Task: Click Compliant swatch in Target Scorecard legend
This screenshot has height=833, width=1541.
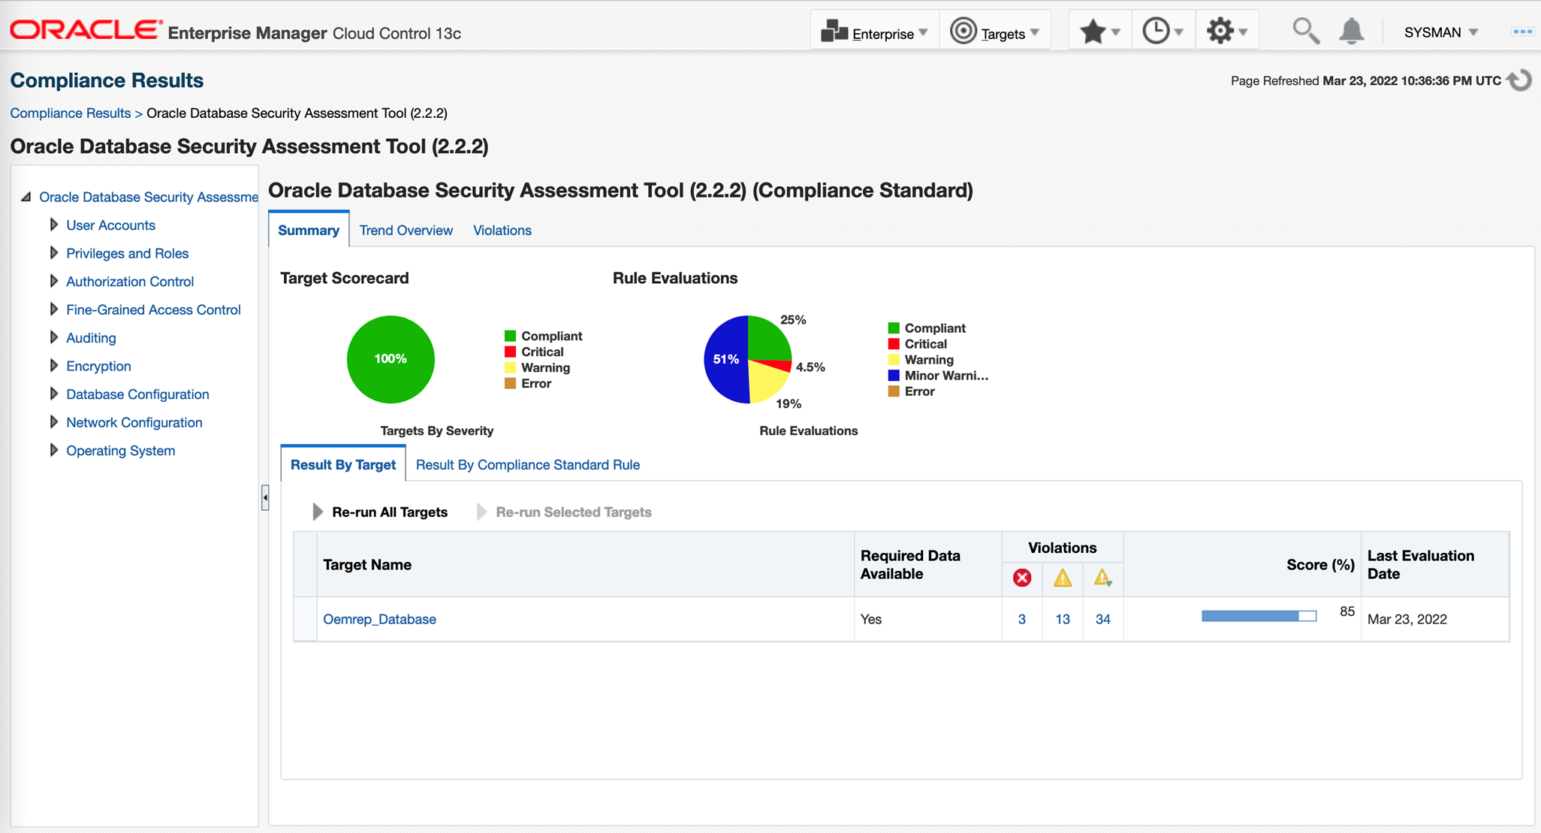Action: point(510,336)
